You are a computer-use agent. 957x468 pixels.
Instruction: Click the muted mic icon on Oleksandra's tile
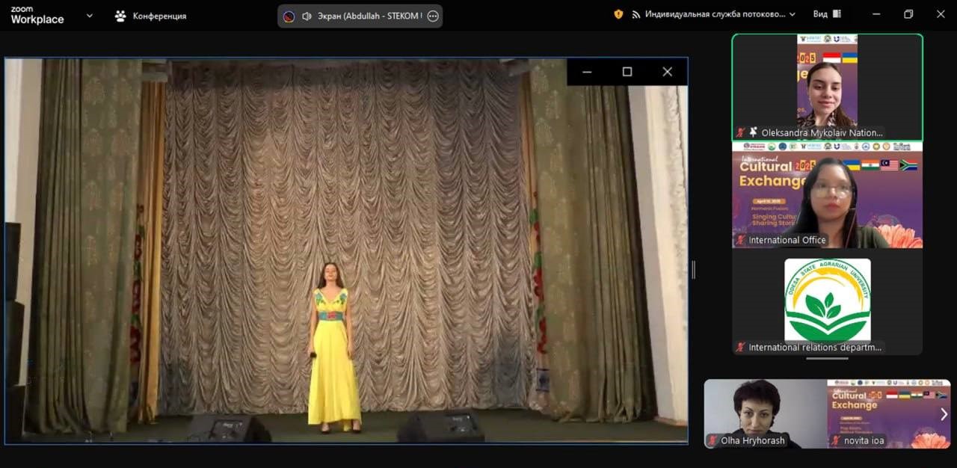(741, 132)
